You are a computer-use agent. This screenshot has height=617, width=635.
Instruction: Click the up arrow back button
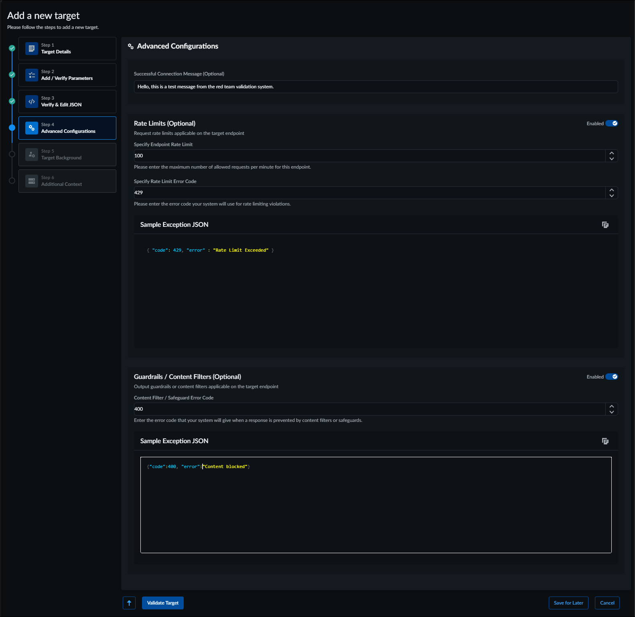coord(129,603)
